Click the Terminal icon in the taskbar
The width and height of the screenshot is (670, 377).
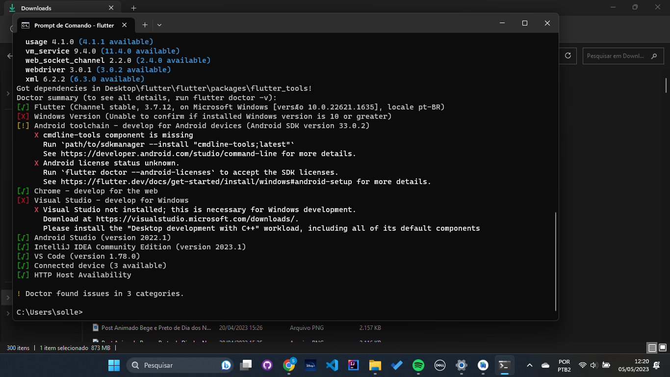coord(504,365)
